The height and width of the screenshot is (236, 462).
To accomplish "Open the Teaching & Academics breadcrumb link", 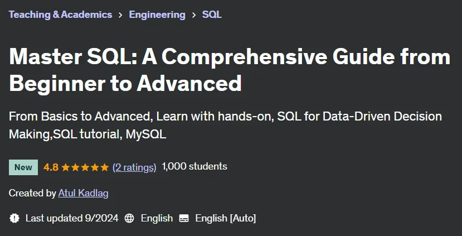I will tap(60, 15).
